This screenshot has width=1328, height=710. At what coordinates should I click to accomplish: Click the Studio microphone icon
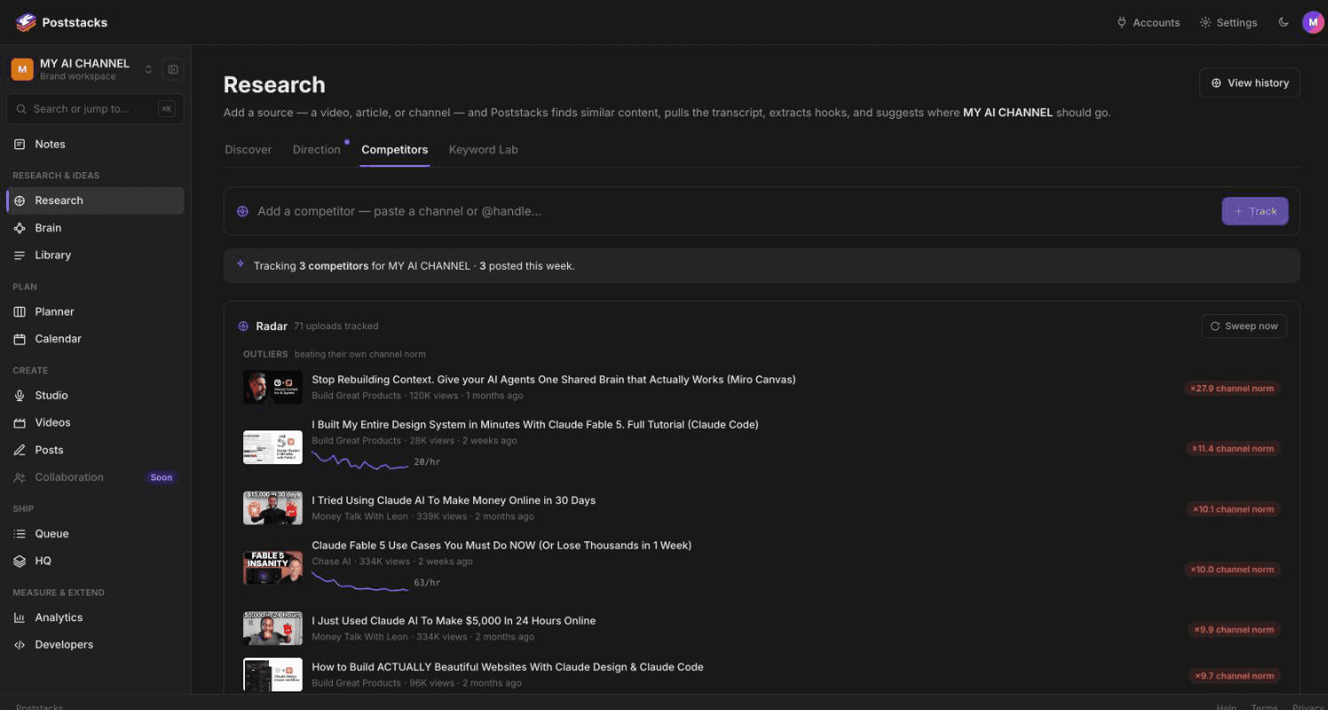(20, 395)
